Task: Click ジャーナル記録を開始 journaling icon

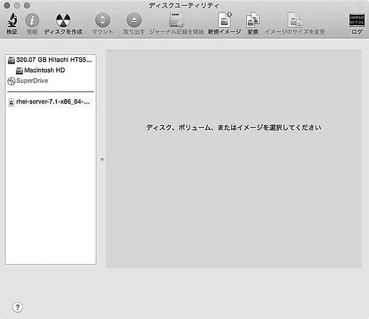Action: coord(176,20)
